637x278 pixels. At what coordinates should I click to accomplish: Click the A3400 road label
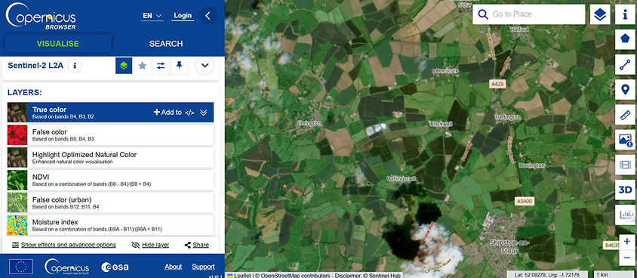pos(524,201)
